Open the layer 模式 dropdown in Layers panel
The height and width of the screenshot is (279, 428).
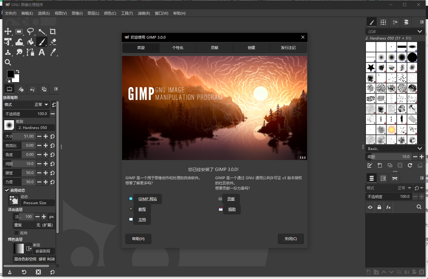tap(389, 188)
